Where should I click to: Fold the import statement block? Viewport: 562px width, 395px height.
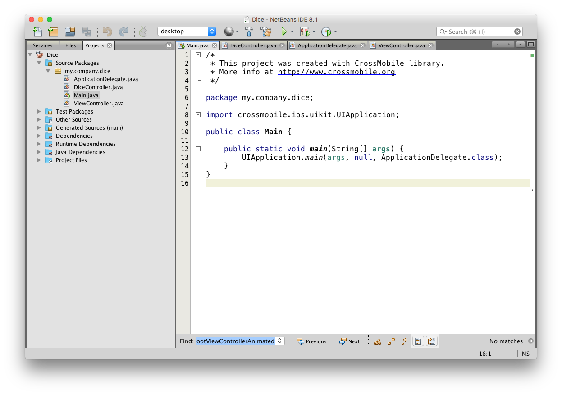click(198, 114)
